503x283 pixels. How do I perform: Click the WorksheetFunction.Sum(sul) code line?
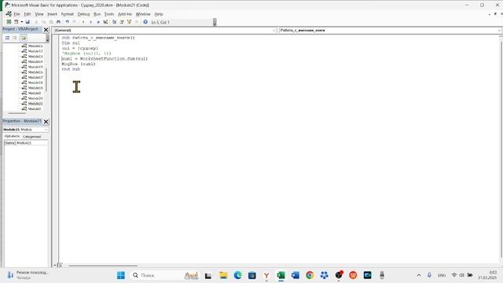105,59
